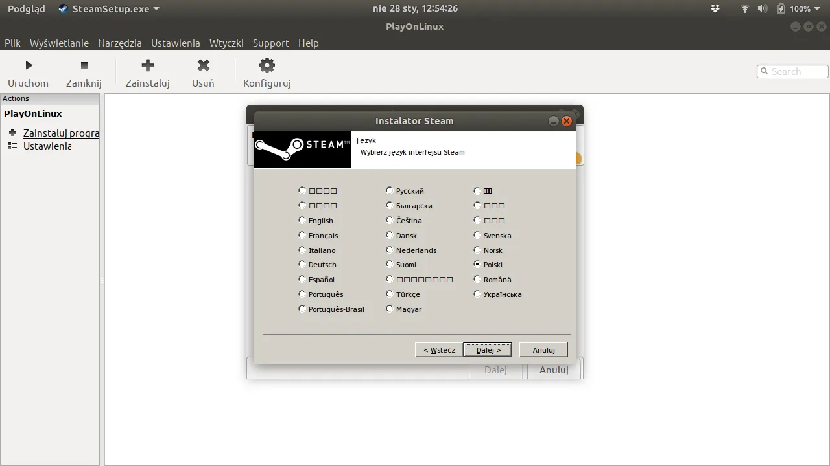Open the Wtyczki menu

click(226, 43)
